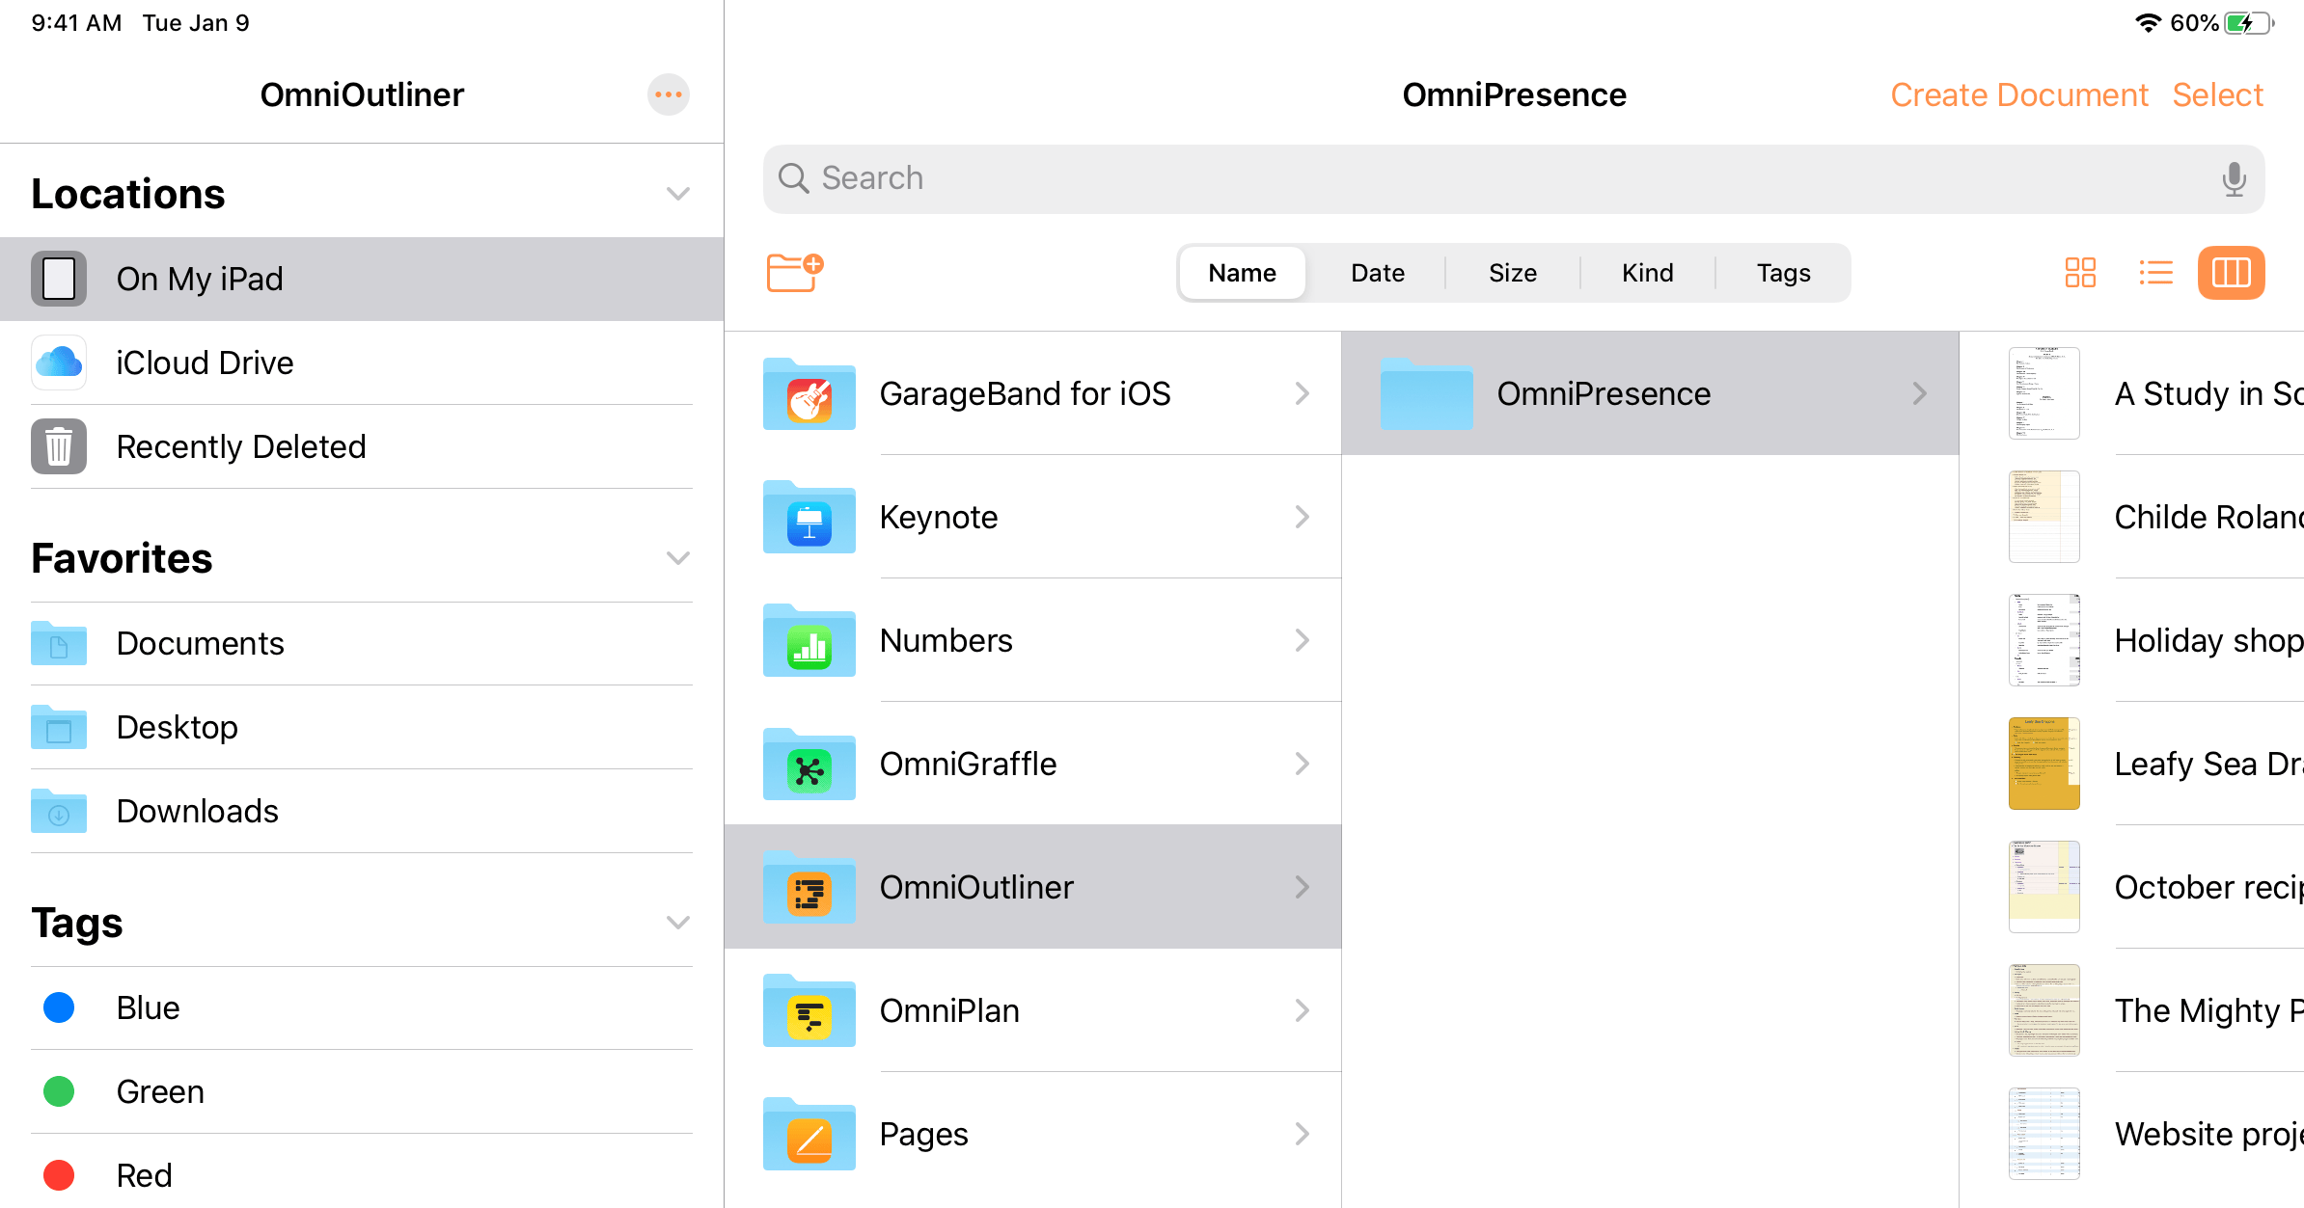Open GarageBand for iOS folder icon
The image size is (2304, 1208).
pos(809,393)
